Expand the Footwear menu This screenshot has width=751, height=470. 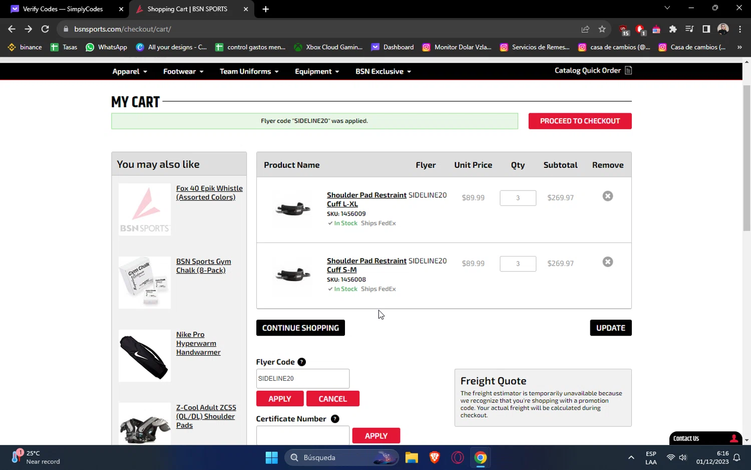[x=183, y=72]
